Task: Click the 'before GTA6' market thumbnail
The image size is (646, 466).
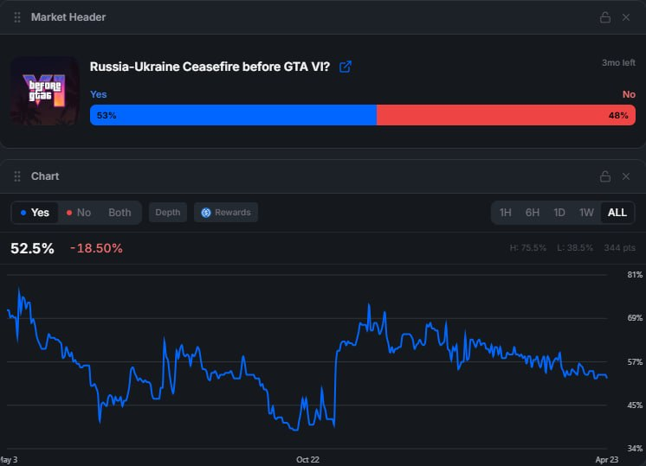Action: coord(44,91)
